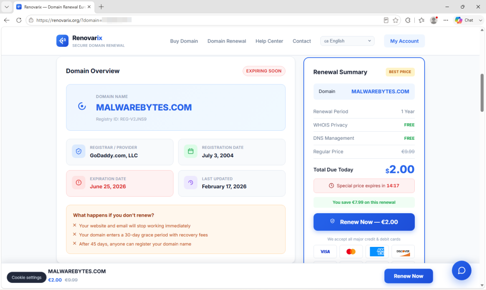Click February 17, 2026 last updated

[224, 186]
